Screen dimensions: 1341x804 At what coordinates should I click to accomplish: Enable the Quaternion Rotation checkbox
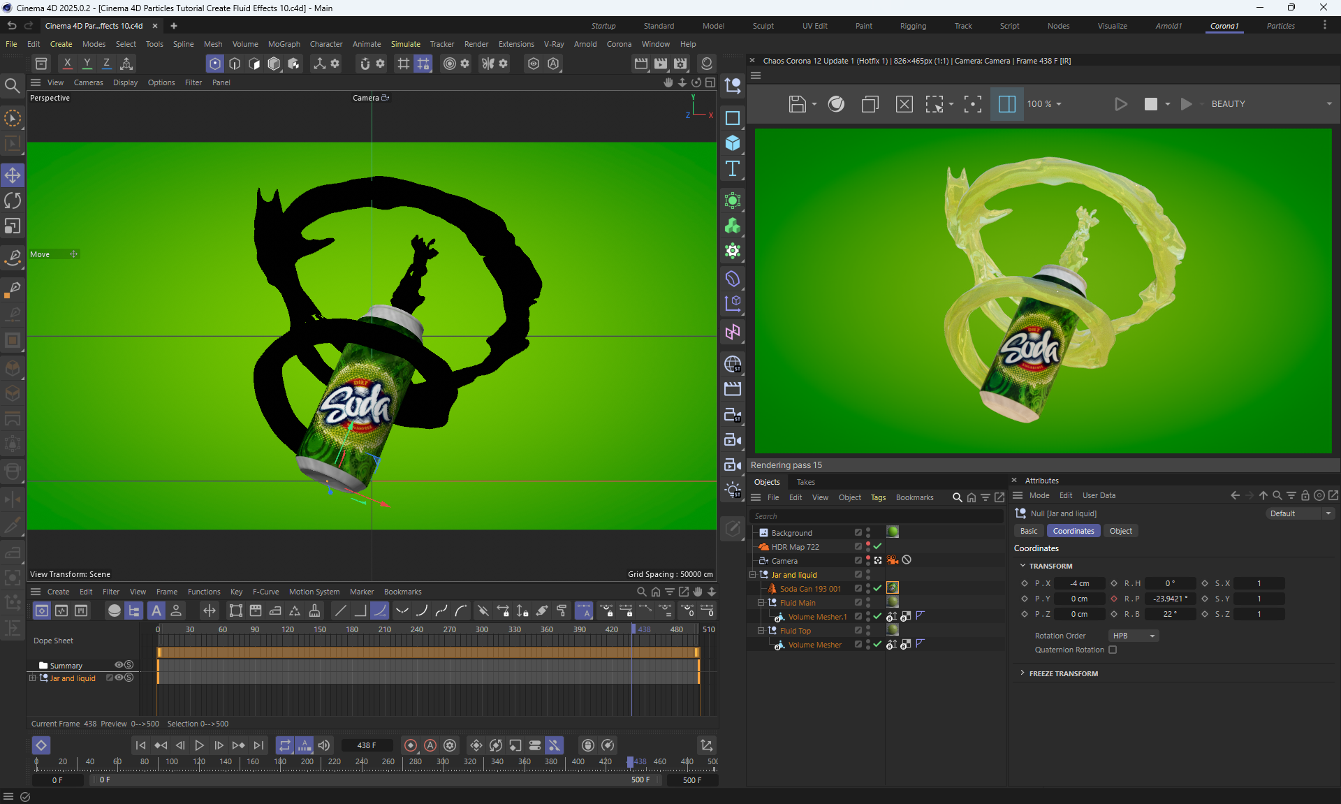(1113, 650)
